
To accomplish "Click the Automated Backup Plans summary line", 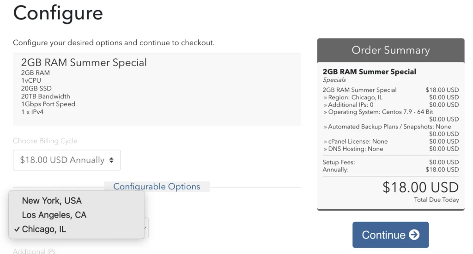I will (388, 127).
